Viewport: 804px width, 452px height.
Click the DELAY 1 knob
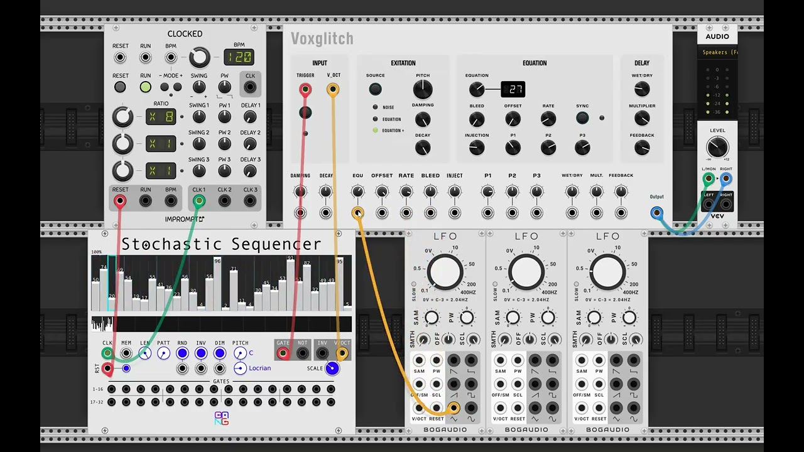coord(250,117)
